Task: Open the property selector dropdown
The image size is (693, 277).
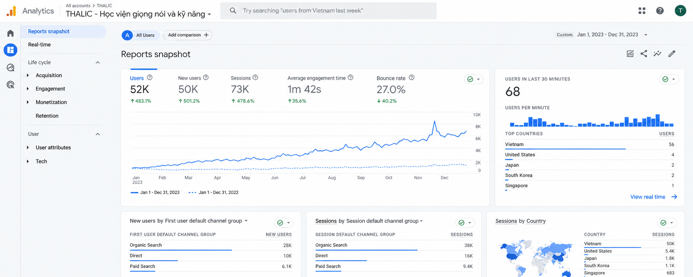Action: pos(139,14)
